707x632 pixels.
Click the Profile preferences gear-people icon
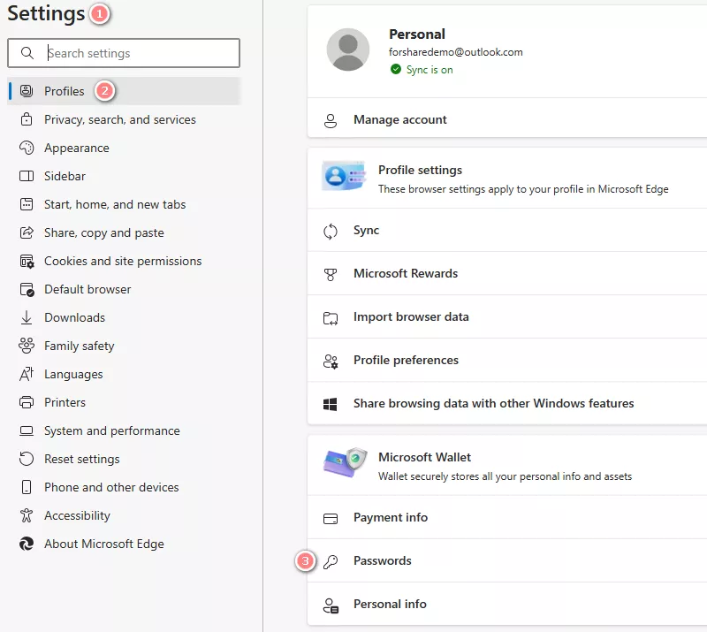click(331, 362)
